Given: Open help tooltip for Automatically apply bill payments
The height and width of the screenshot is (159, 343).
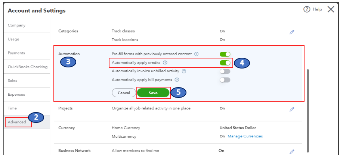Looking at the screenshot, I should tap(177, 80).
